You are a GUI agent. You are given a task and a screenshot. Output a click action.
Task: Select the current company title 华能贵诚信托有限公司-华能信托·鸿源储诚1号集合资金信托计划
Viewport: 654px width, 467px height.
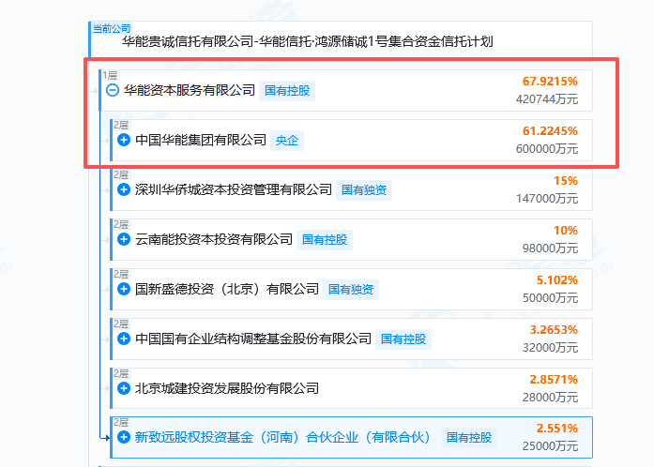(x=308, y=41)
